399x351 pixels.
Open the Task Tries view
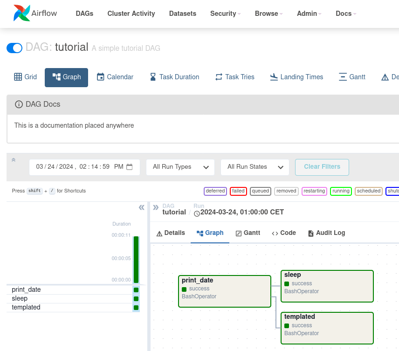234,77
